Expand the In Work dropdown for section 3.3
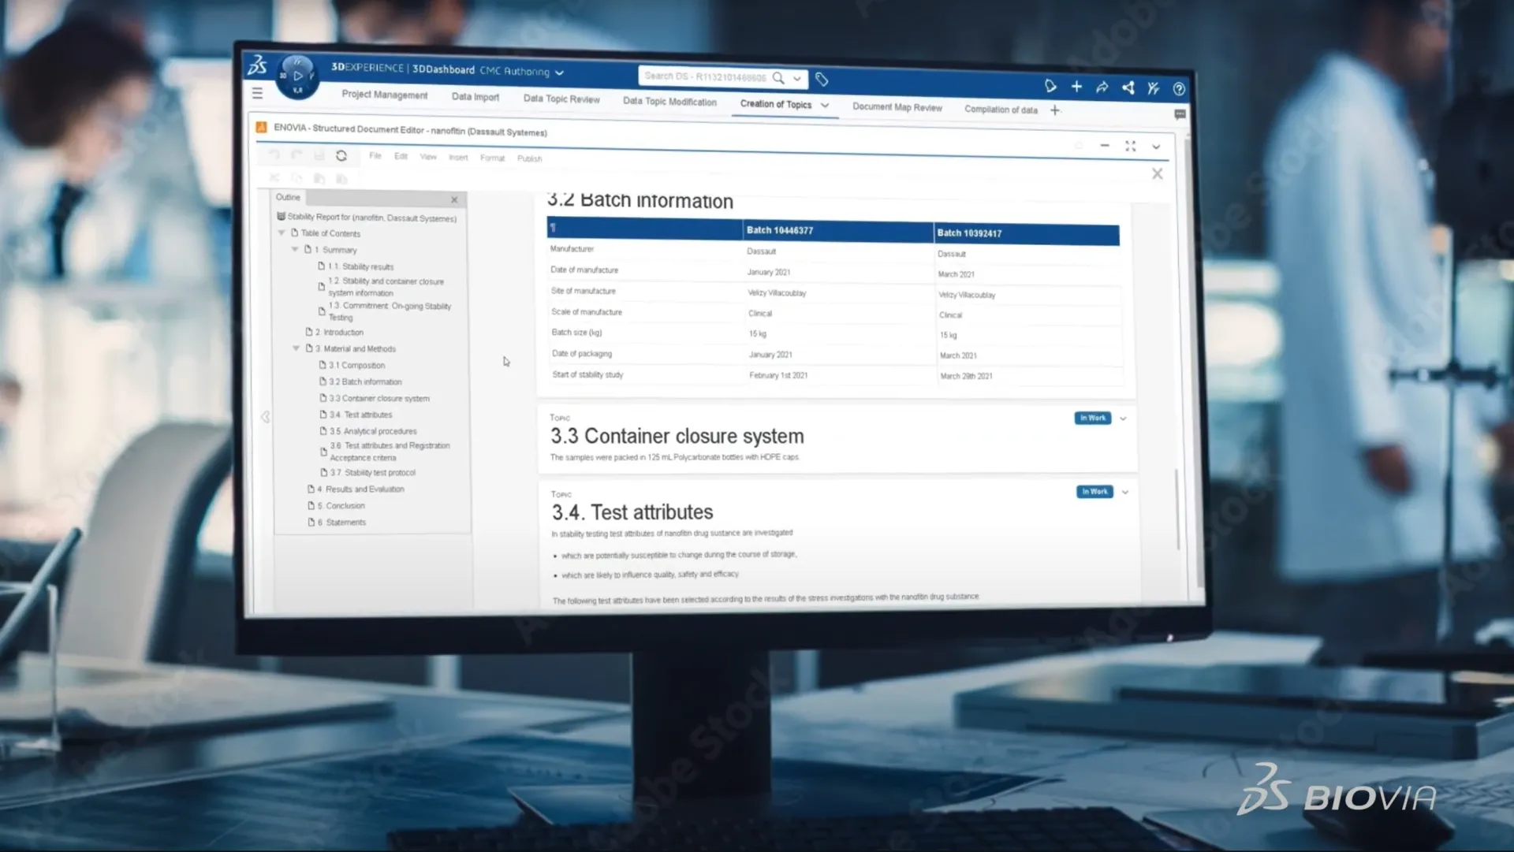The width and height of the screenshot is (1514, 852). pos(1124,419)
